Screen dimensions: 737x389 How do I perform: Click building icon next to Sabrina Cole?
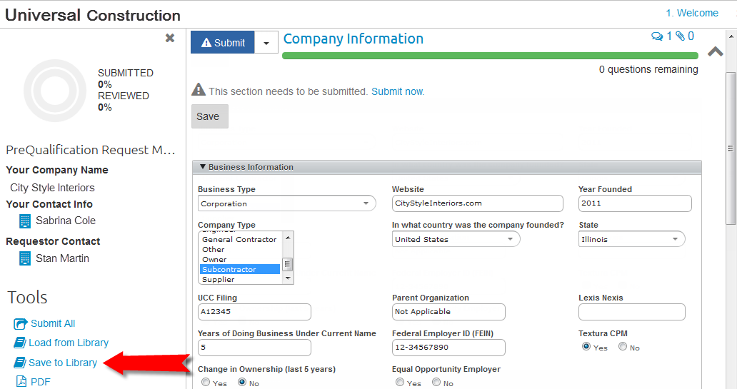[x=25, y=221]
